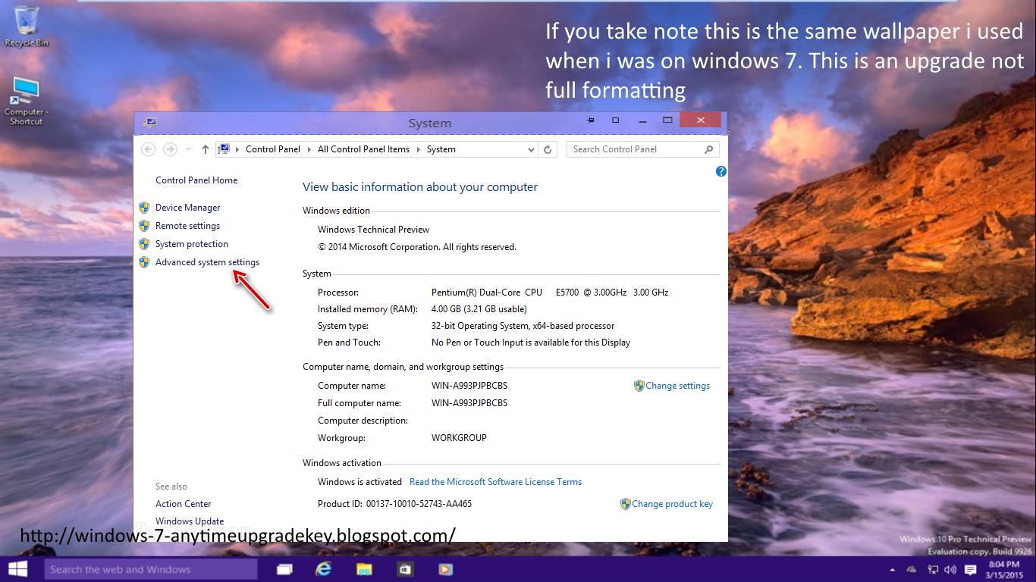This screenshot has width=1036, height=582.
Task: Click Change settings for computer name
Action: pyautogui.click(x=677, y=386)
